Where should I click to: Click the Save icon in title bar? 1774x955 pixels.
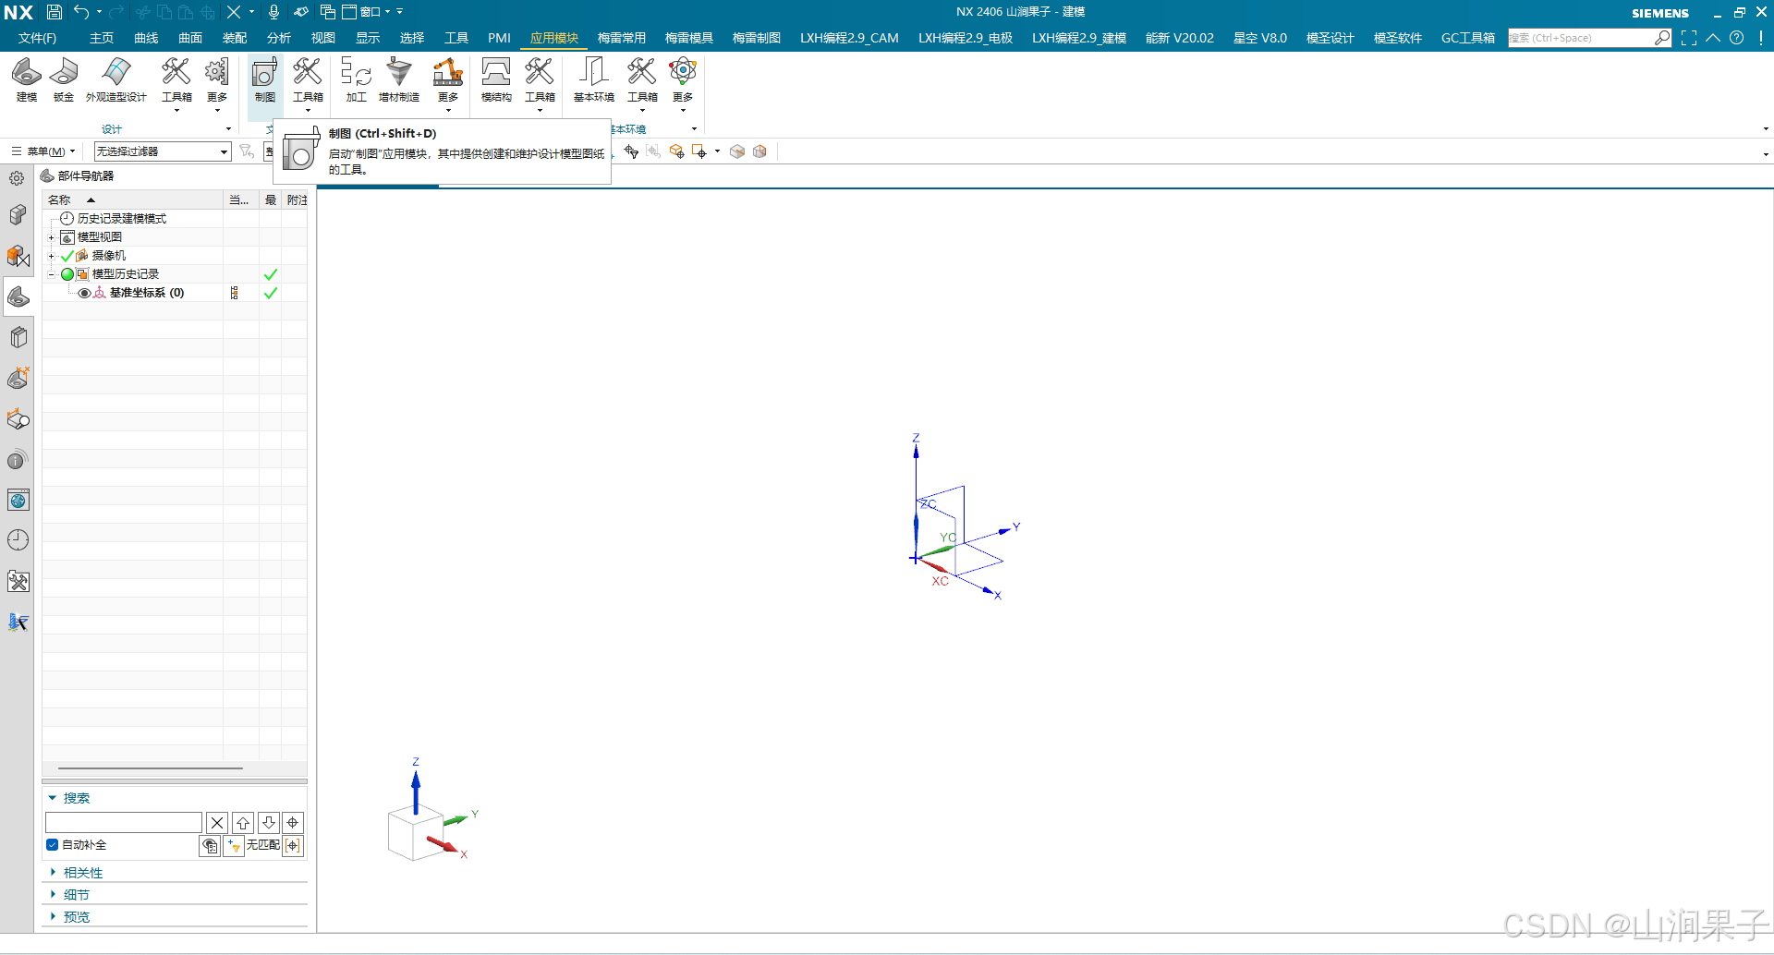[55, 12]
